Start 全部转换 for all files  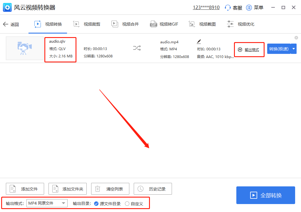(x=265, y=195)
